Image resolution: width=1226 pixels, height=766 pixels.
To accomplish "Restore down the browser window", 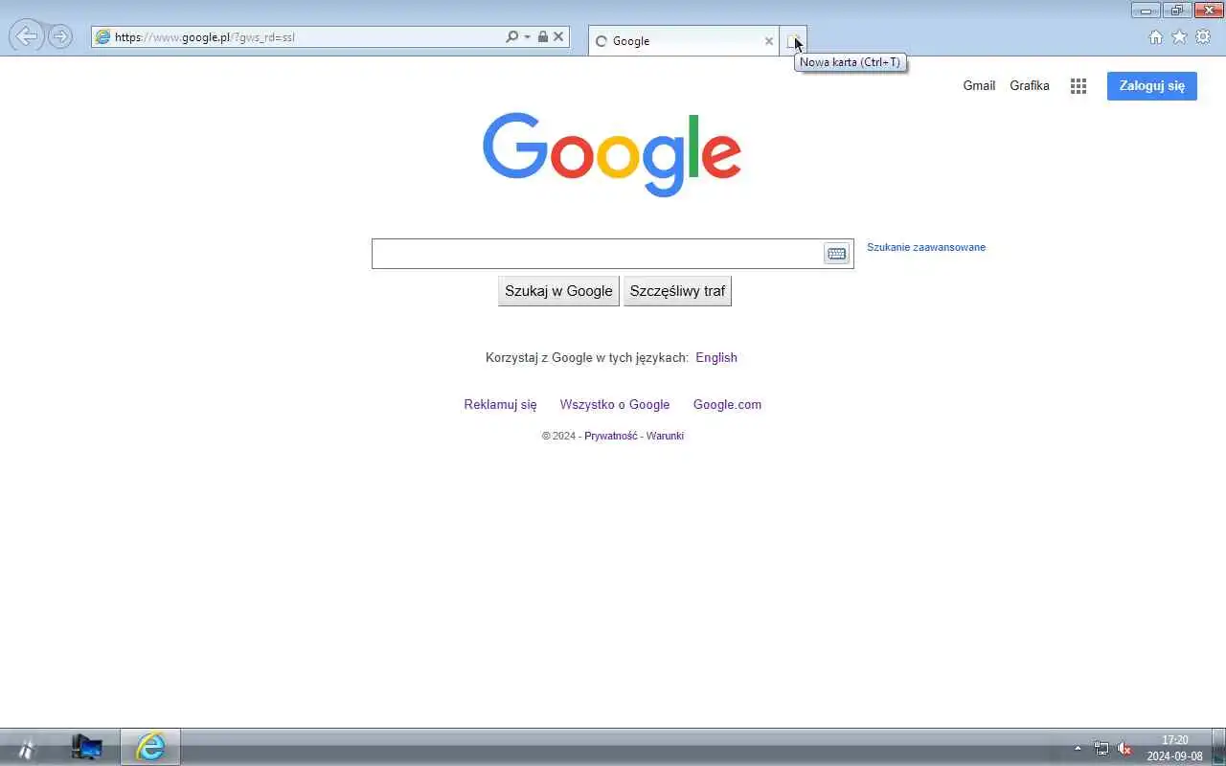I will [x=1177, y=11].
